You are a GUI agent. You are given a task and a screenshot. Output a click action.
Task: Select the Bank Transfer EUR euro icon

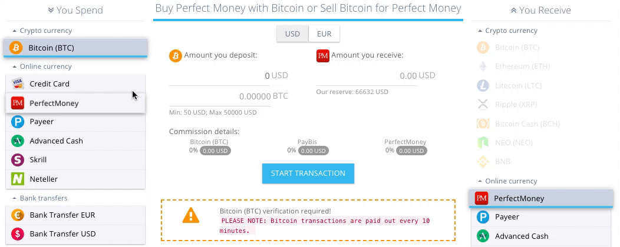tap(18, 215)
